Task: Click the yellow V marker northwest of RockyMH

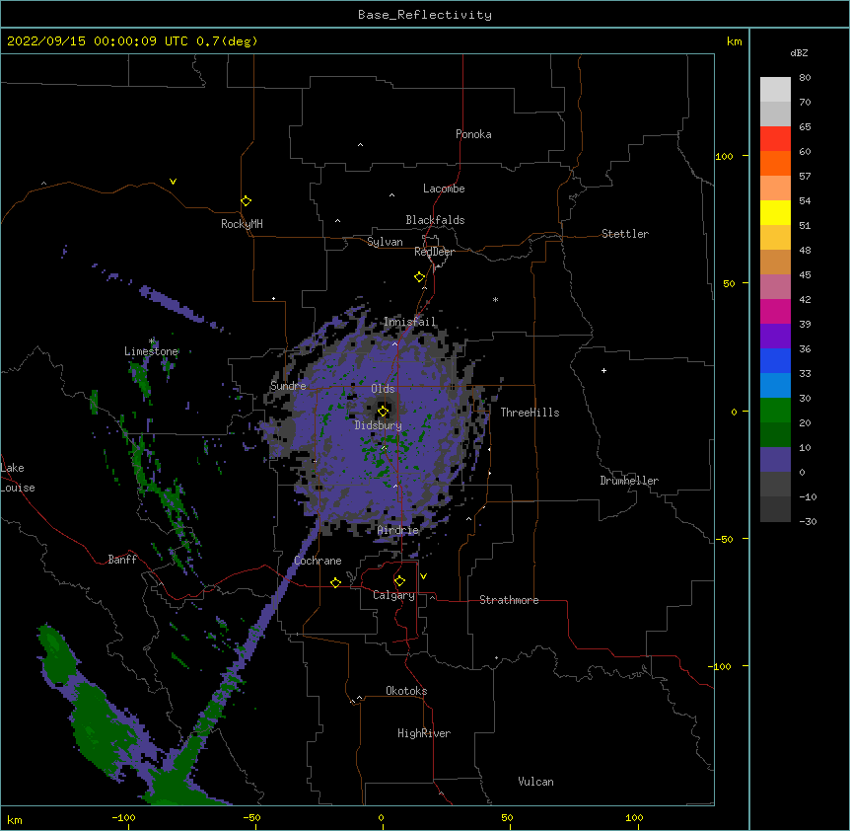Action: (x=173, y=182)
